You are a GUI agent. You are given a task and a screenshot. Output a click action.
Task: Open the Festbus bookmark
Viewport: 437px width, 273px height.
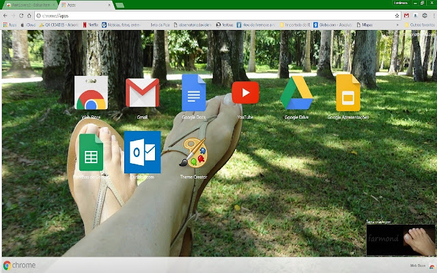(x=225, y=25)
